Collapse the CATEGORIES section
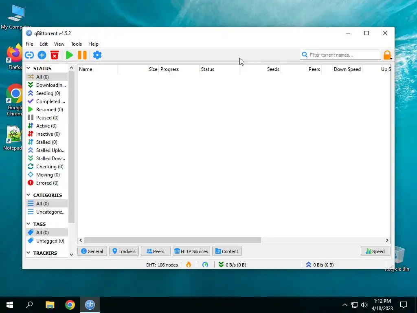Viewport: 417px width, 313px height. [29, 195]
